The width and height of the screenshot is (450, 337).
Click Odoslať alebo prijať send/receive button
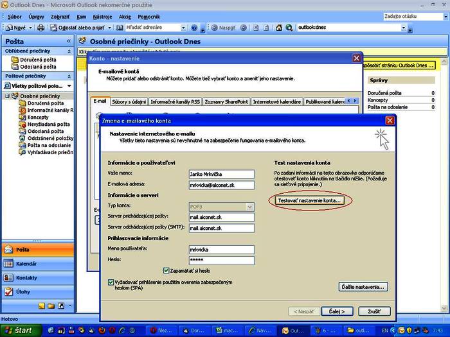point(78,28)
